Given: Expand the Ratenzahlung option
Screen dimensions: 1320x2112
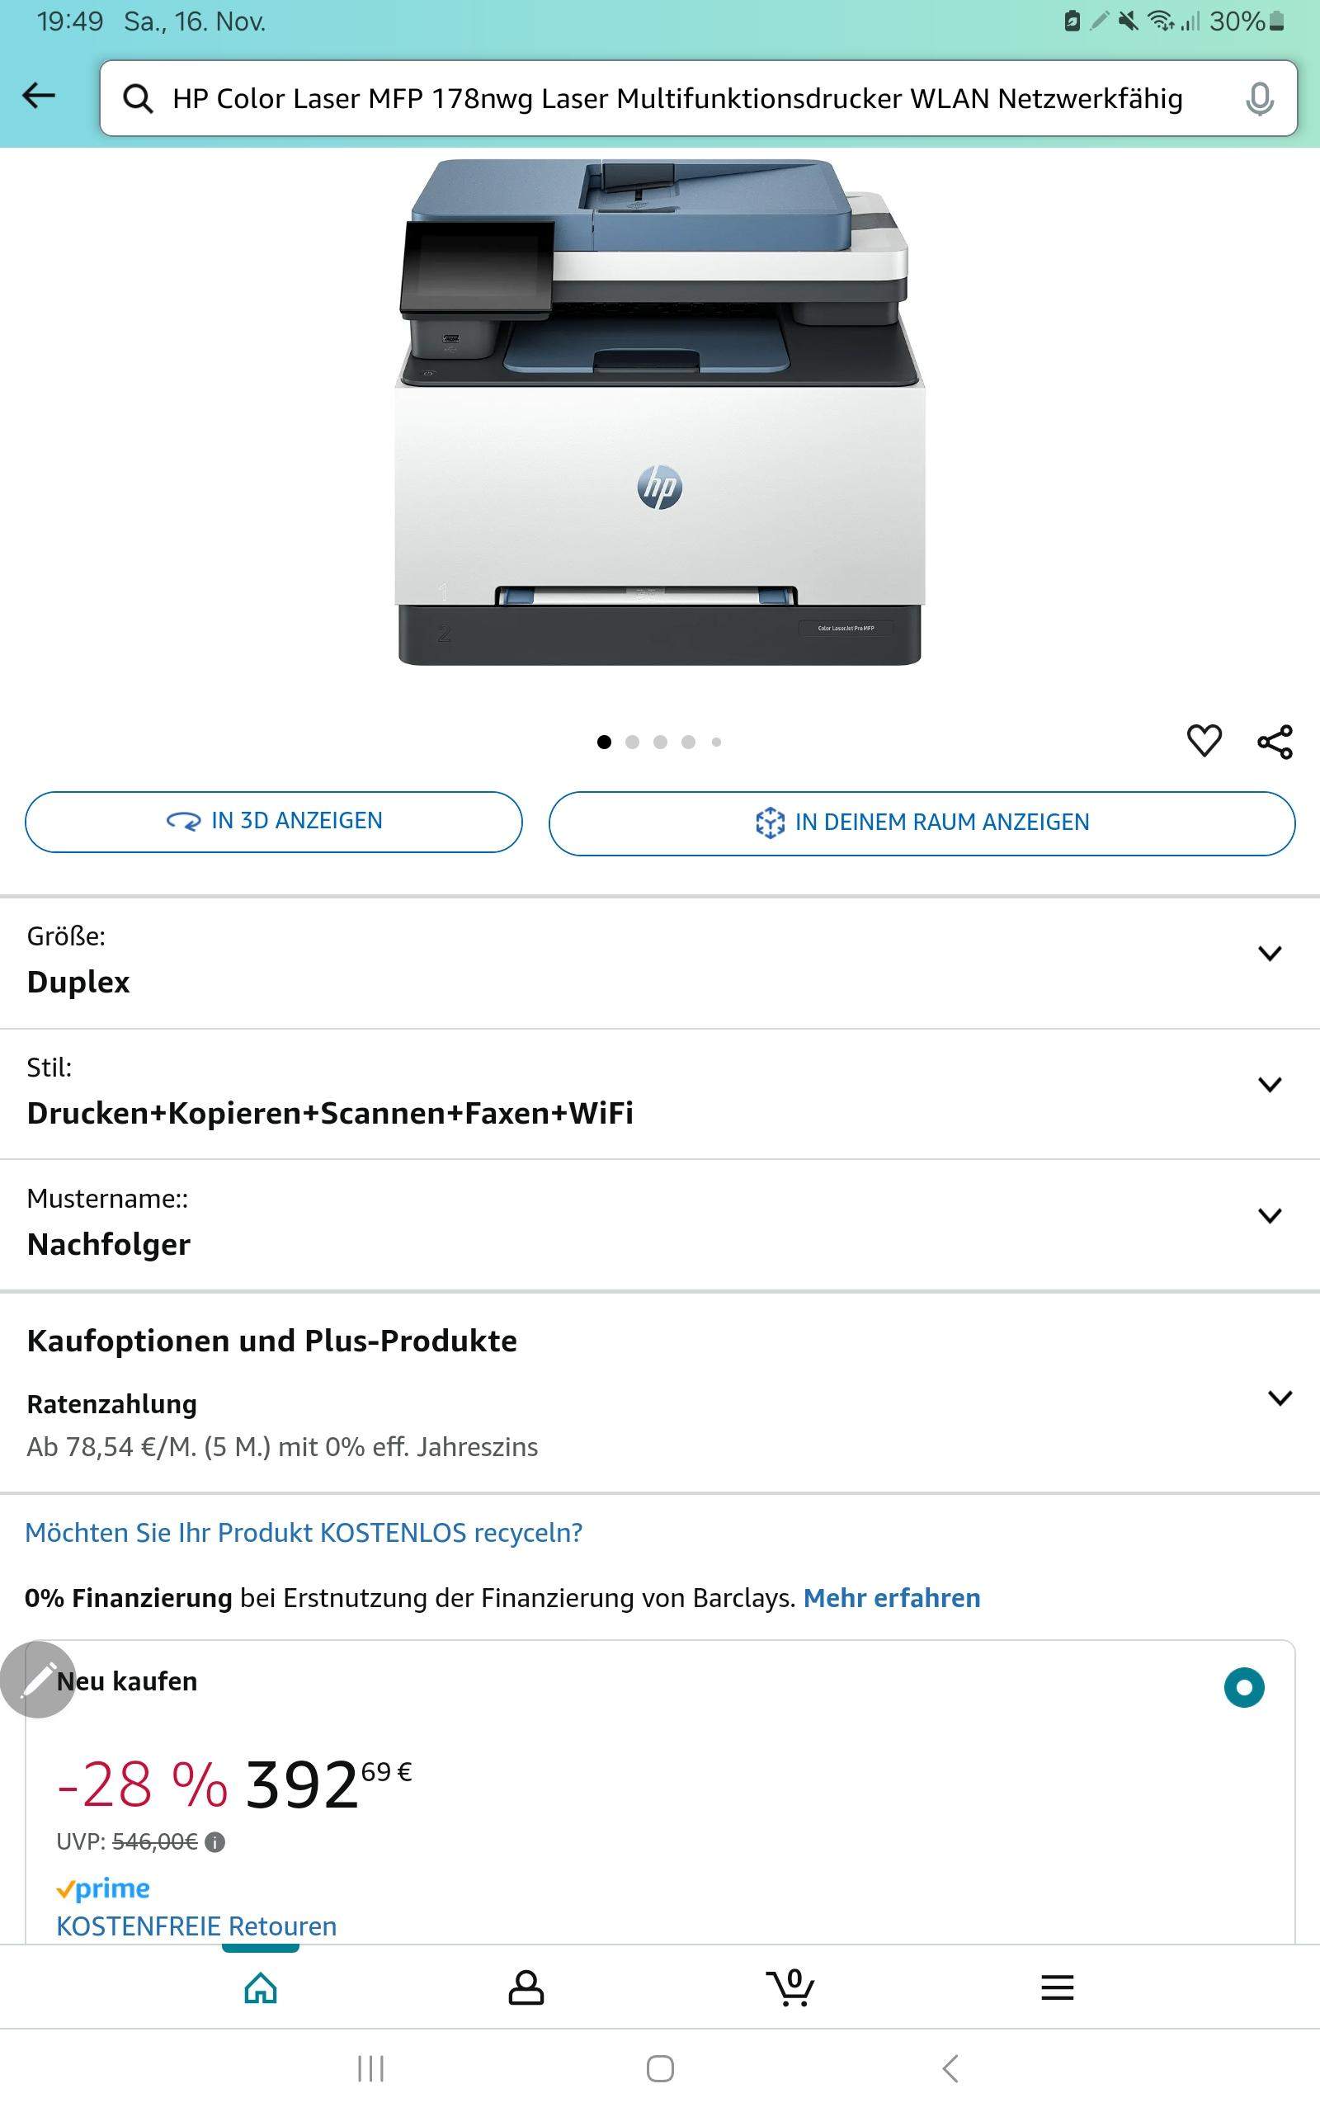Looking at the screenshot, I should click(x=660, y=1424).
